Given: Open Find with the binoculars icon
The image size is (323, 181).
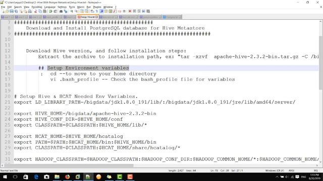Looking at the screenshot, I should 61,11.
